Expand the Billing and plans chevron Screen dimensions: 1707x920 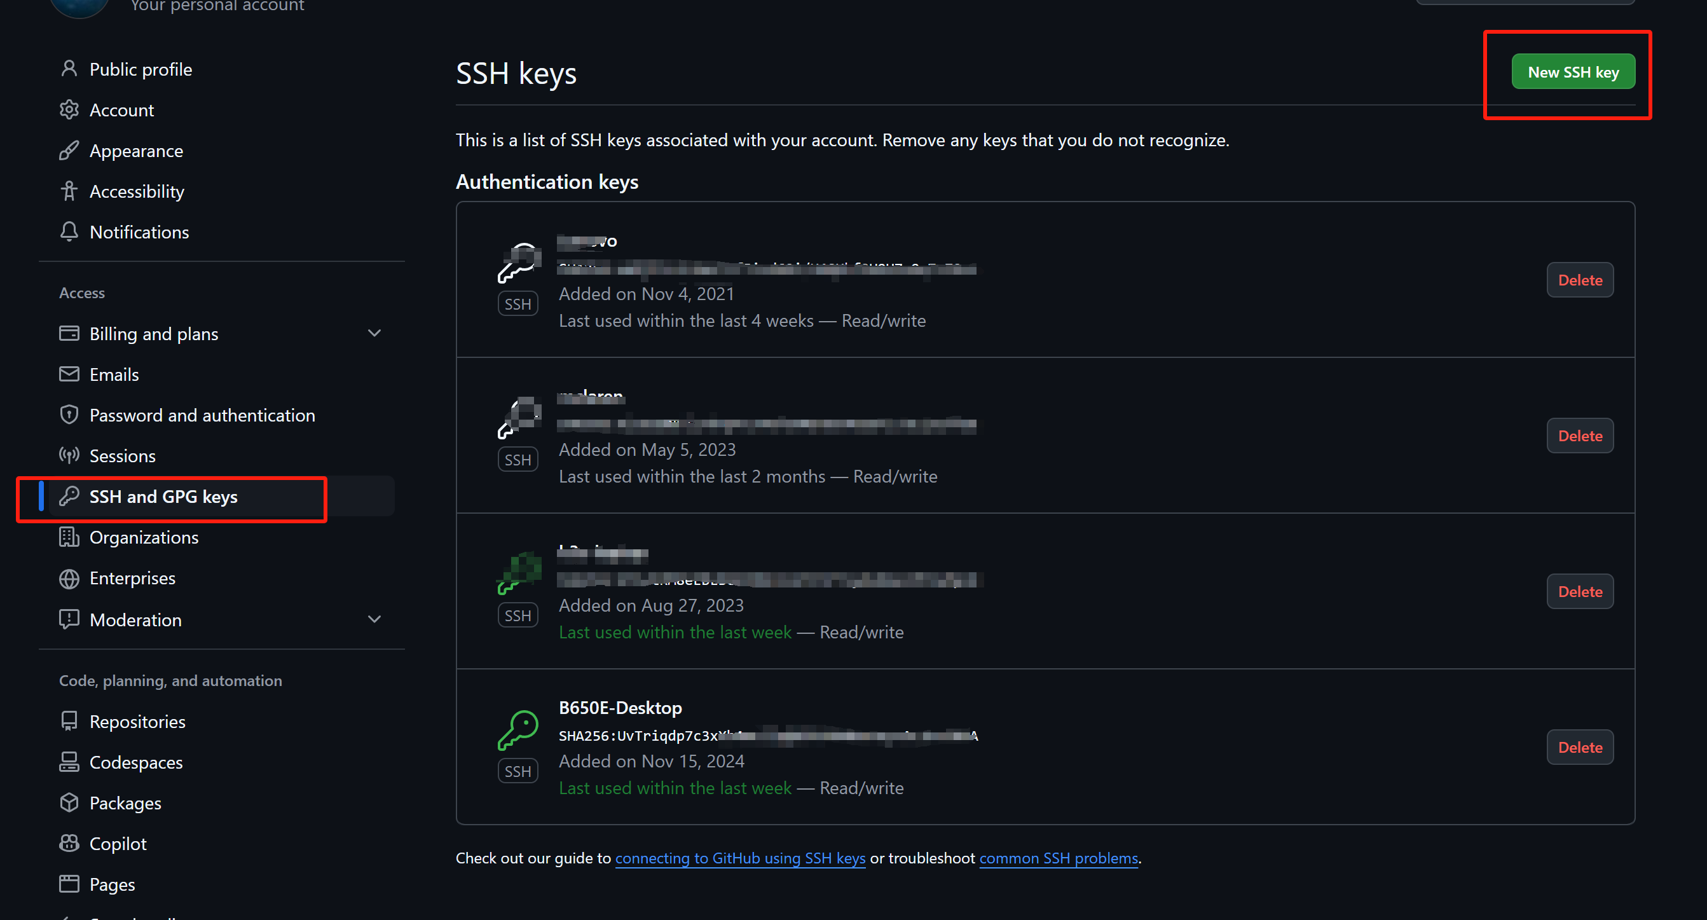[374, 333]
